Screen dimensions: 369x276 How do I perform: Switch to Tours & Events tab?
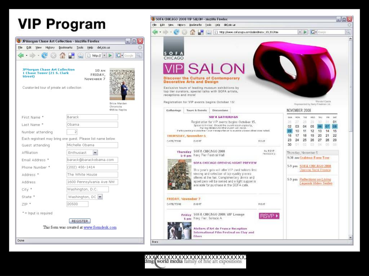196,110
